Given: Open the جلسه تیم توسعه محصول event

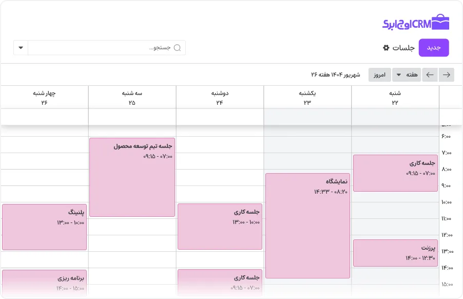Looking at the screenshot, I should coord(132,177).
